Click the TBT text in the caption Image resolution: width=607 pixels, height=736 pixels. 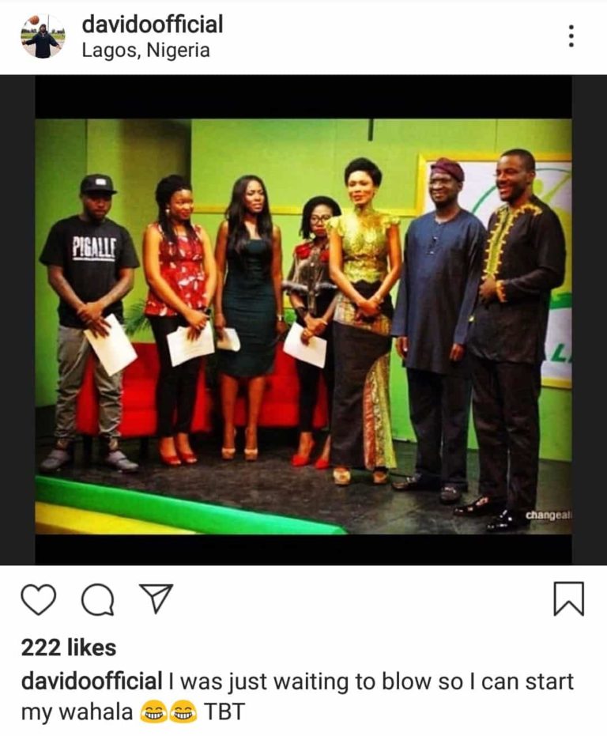click(x=224, y=712)
